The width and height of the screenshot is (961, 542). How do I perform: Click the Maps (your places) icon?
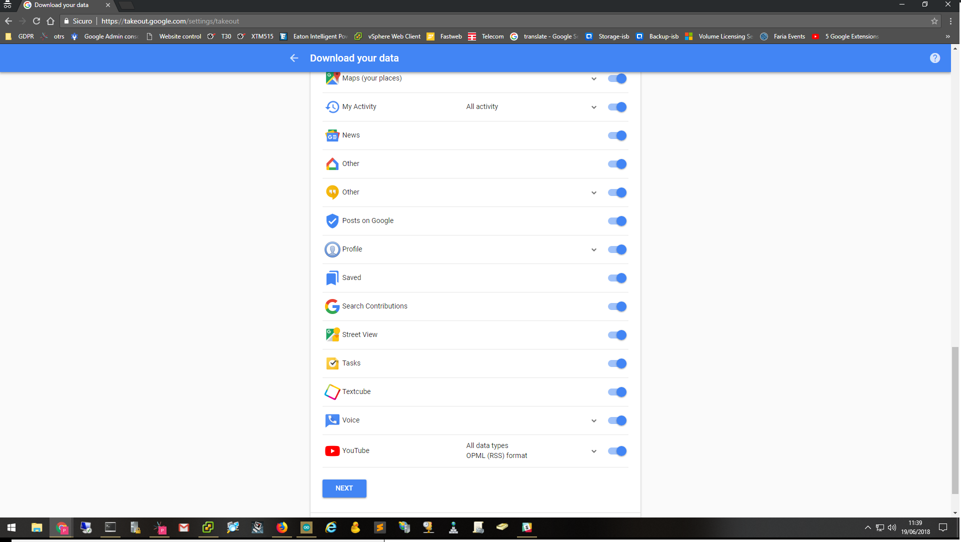[332, 78]
